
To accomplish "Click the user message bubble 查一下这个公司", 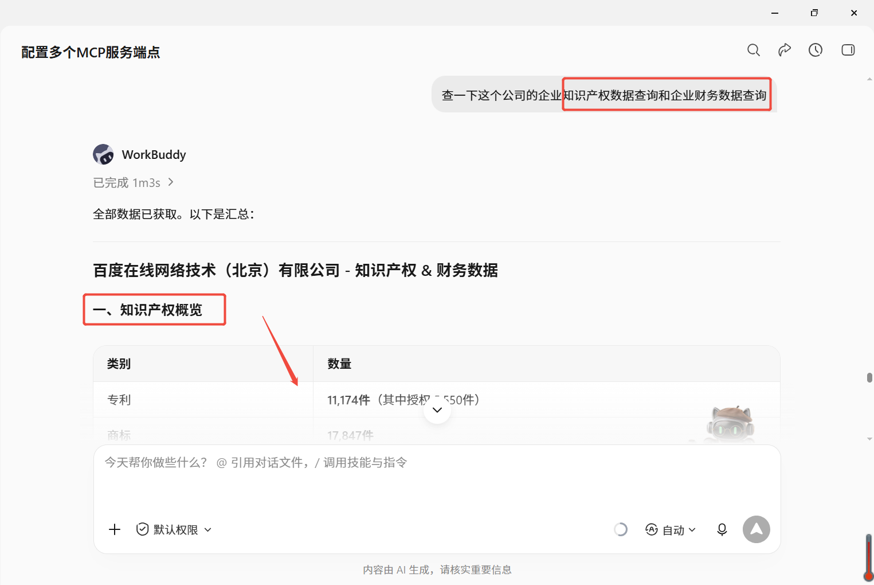I will 604,95.
